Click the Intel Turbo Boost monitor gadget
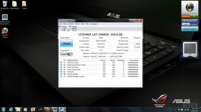201x112 pixels. (x=190, y=49)
